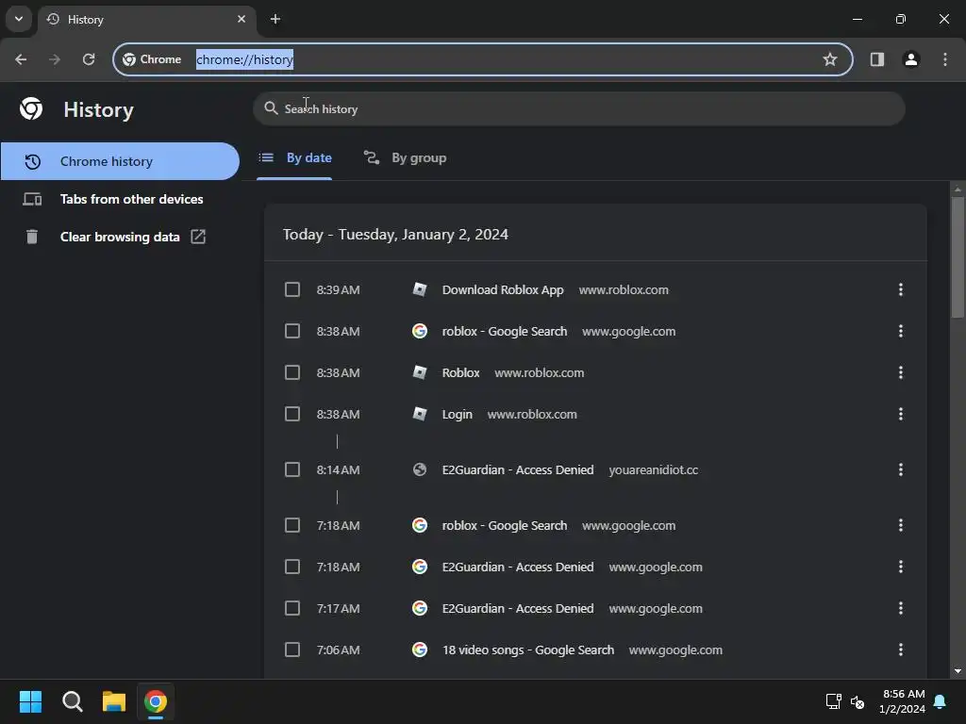Click the search magnifier icon in history
Image resolution: width=966 pixels, height=724 pixels.
tap(271, 108)
